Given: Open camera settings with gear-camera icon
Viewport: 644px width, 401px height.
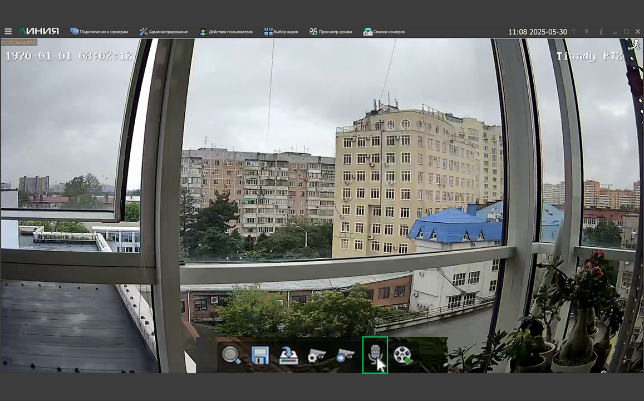Looking at the screenshot, I should click(x=317, y=355).
